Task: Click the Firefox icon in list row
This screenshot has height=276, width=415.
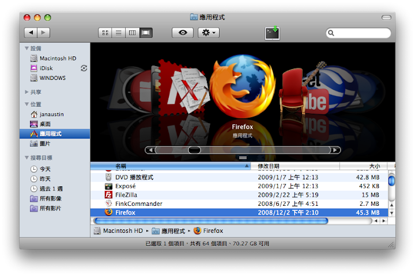Action: [108, 212]
